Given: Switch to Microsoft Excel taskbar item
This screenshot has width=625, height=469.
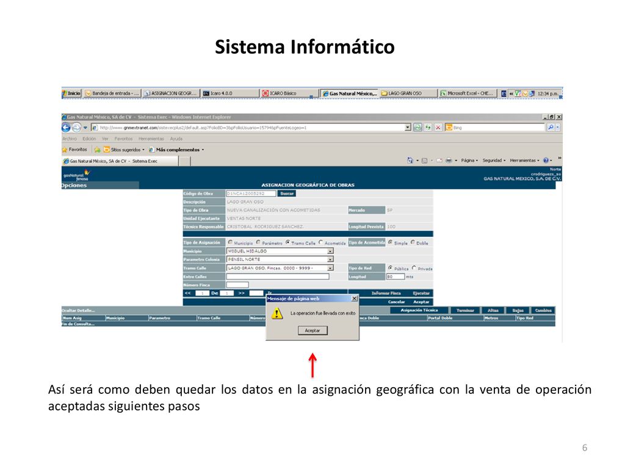Looking at the screenshot, I should coord(467,93).
